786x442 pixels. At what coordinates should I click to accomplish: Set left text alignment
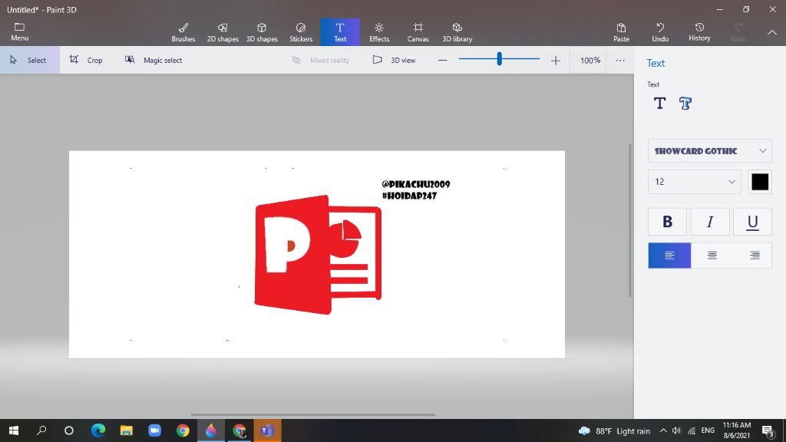click(x=669, y=256)
